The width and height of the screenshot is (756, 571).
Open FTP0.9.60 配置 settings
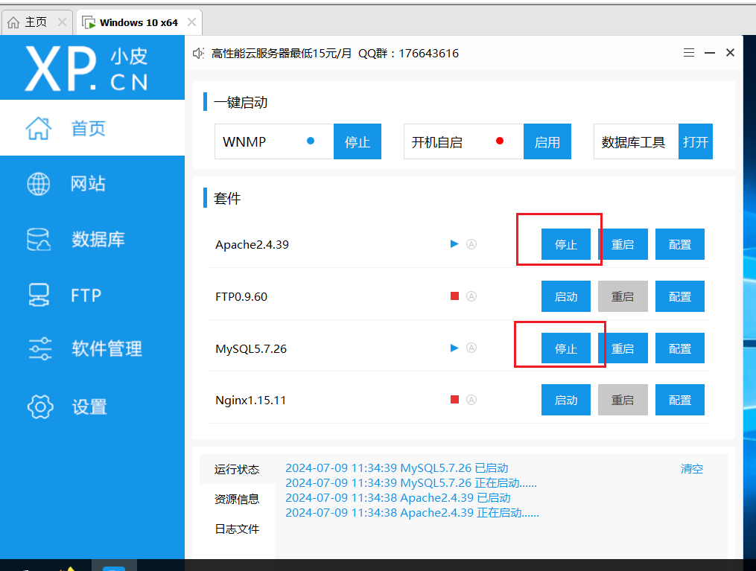(680, 296)
